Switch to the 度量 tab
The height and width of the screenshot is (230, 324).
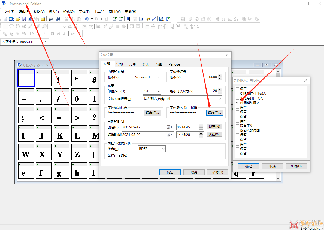[133, 64]
